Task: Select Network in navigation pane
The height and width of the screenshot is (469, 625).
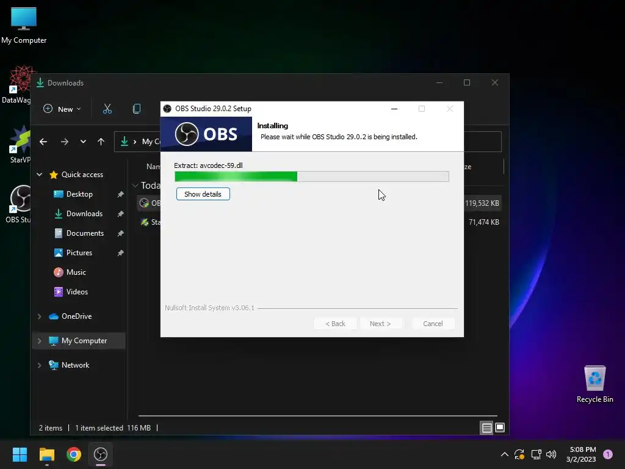Action: 75,365
